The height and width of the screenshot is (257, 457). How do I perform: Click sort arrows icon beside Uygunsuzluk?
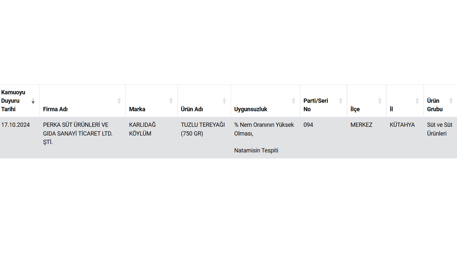coord(293,101)
